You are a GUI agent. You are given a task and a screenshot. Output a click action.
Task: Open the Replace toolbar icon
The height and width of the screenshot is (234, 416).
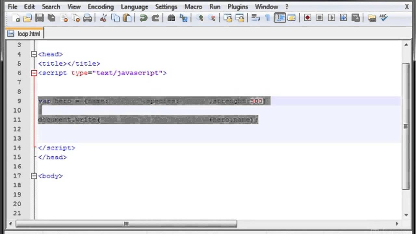point(183,18)
